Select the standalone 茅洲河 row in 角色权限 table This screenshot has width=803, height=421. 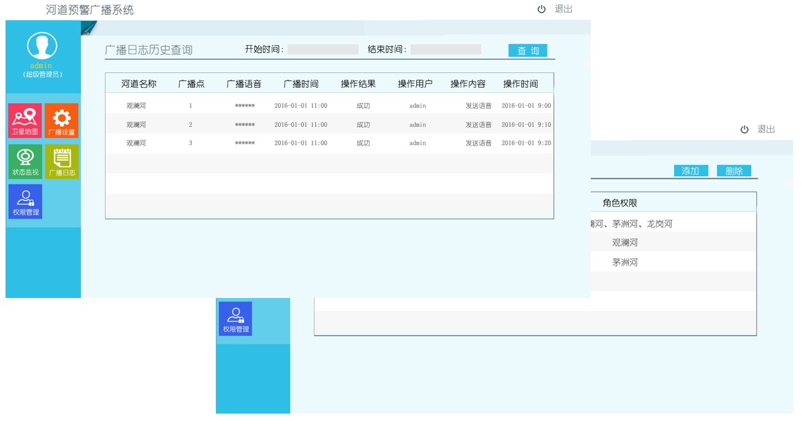[625, 262]
